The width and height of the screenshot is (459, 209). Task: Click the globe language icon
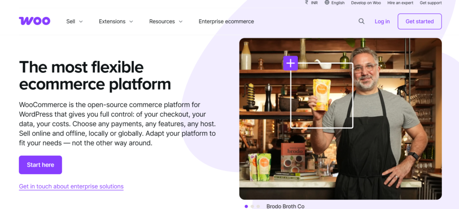pos(327,3)
